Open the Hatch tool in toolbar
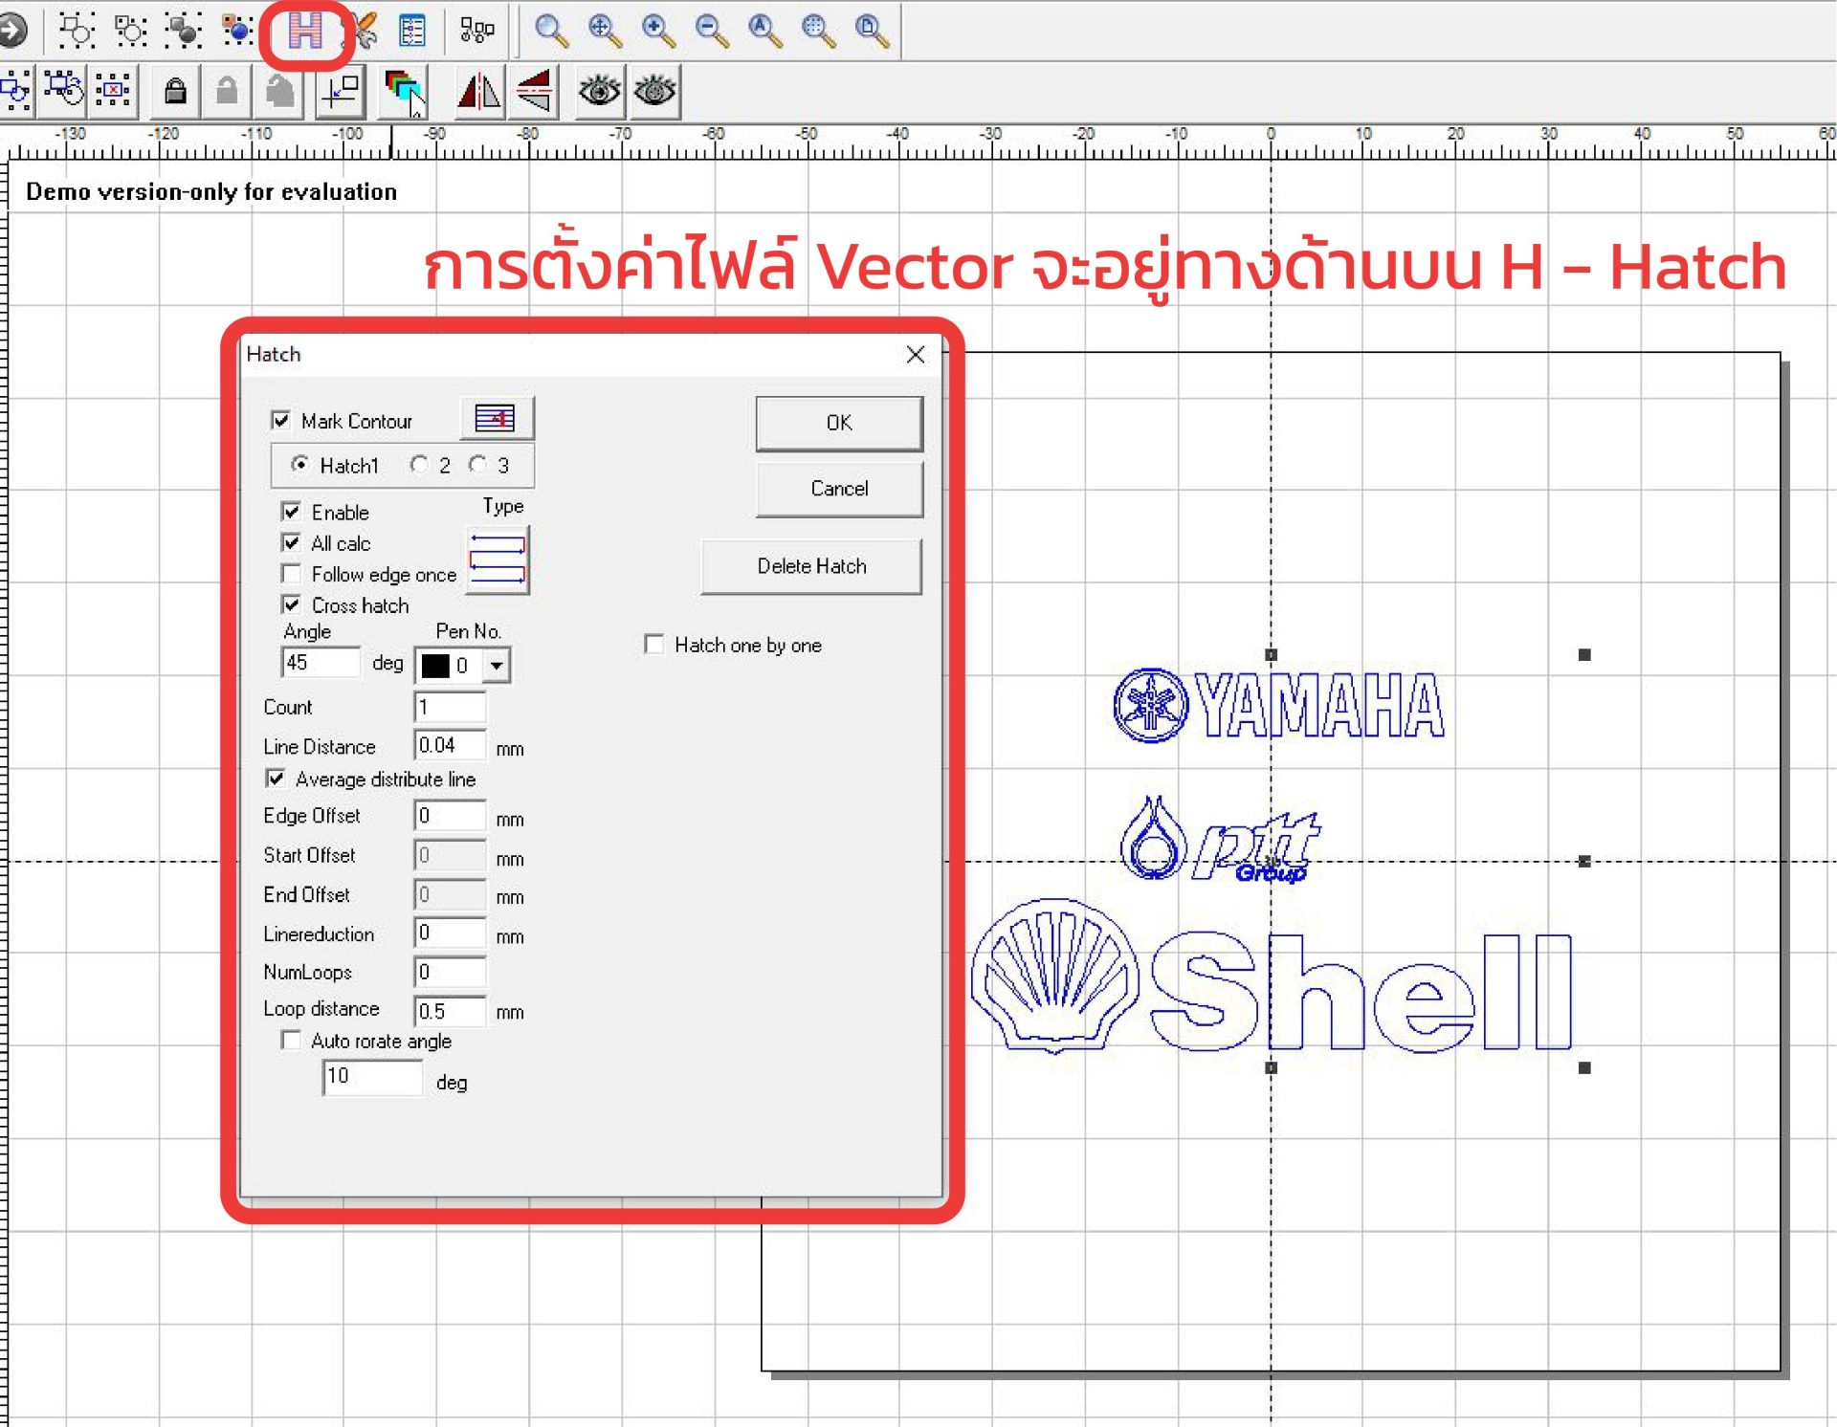Screen dimensions: 1837x1427 [x=305, y=32]
